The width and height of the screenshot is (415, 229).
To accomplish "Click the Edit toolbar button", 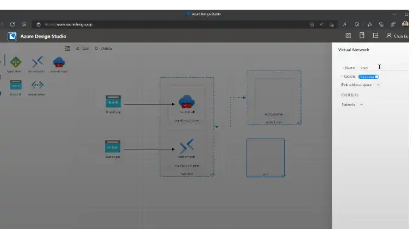I will click(82, 49).
